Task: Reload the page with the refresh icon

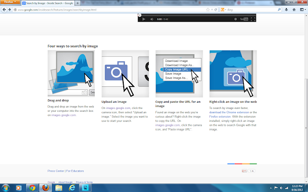Action: (x=216, y=10)
